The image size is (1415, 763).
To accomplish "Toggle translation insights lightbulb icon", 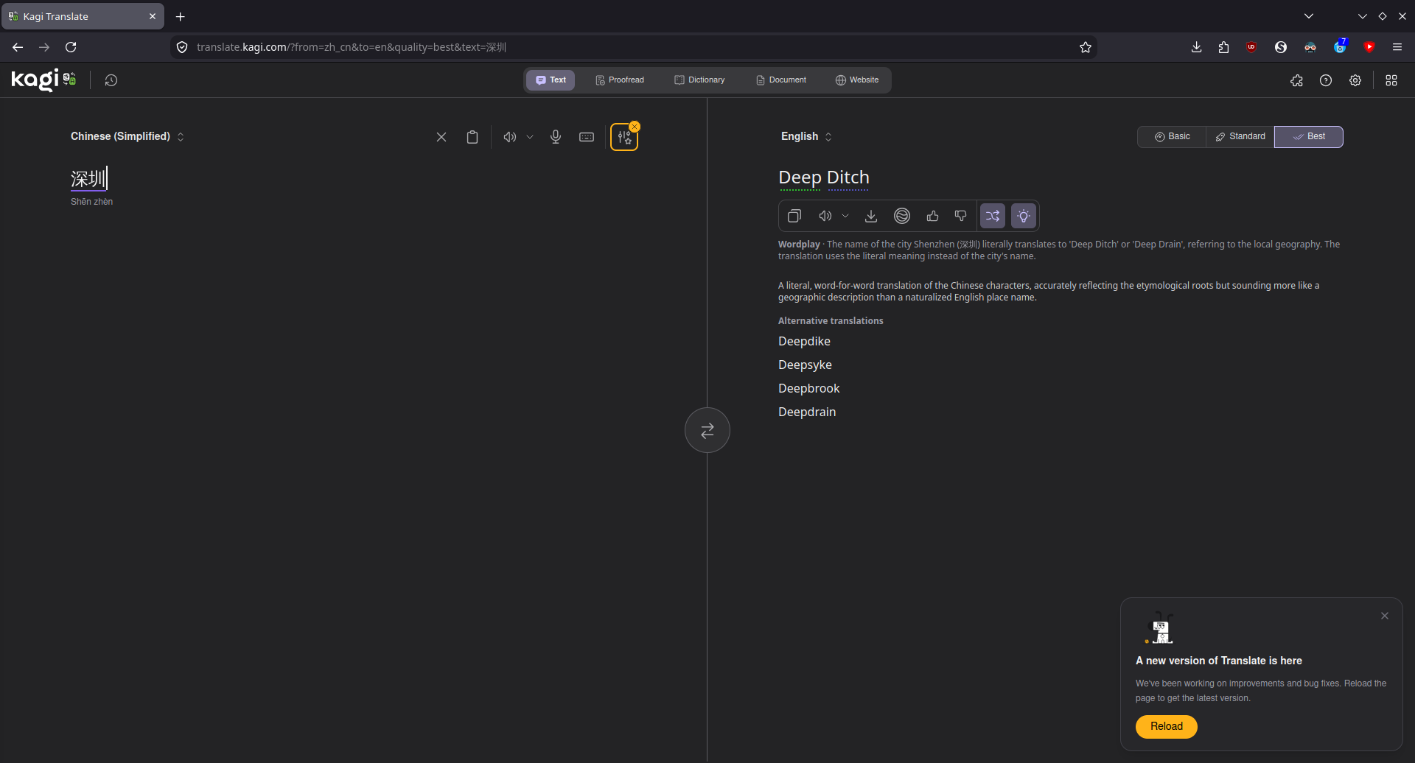I will [1024, 216].
